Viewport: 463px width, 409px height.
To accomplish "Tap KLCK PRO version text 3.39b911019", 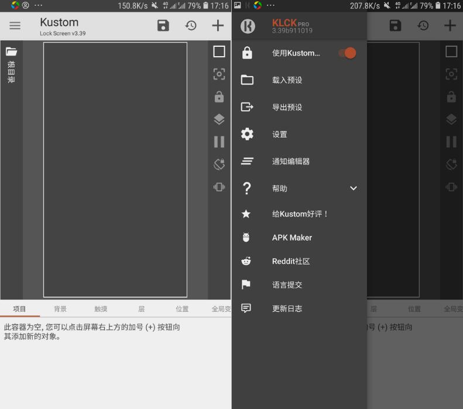I will click(292, 30).
